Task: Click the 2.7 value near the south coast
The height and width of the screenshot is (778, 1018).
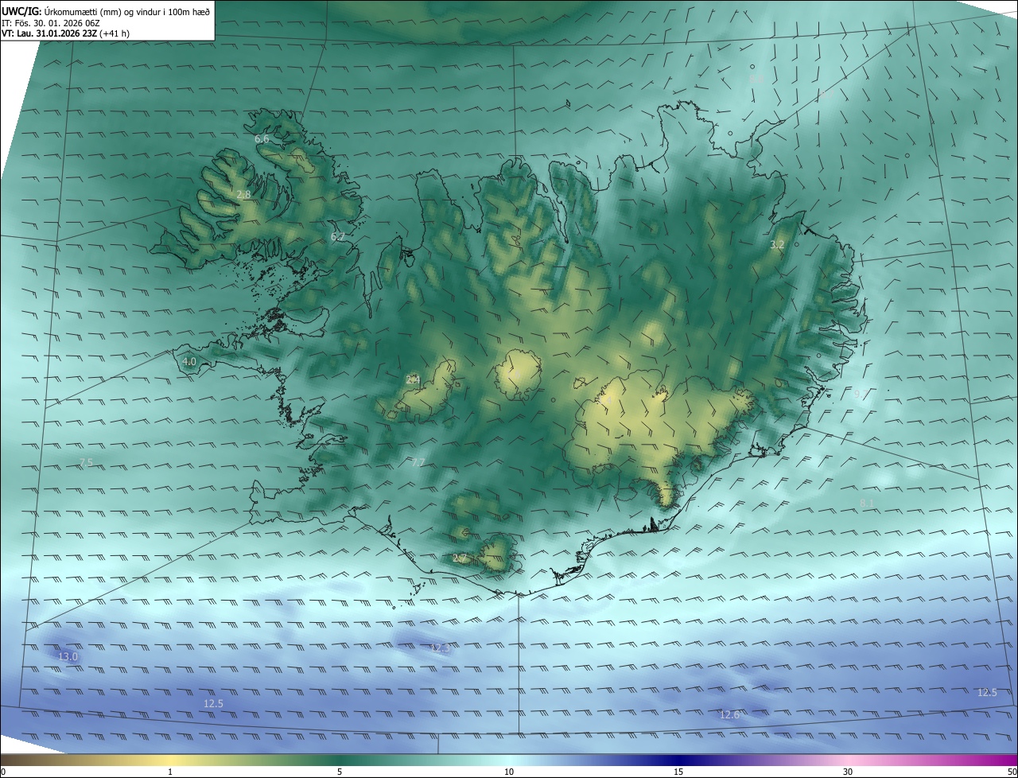Action: pyautogui.click(x=459, y=558)
